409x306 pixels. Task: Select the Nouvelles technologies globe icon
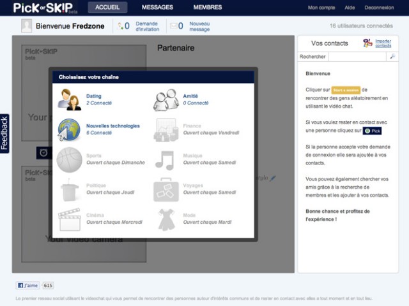pos(69,129)
